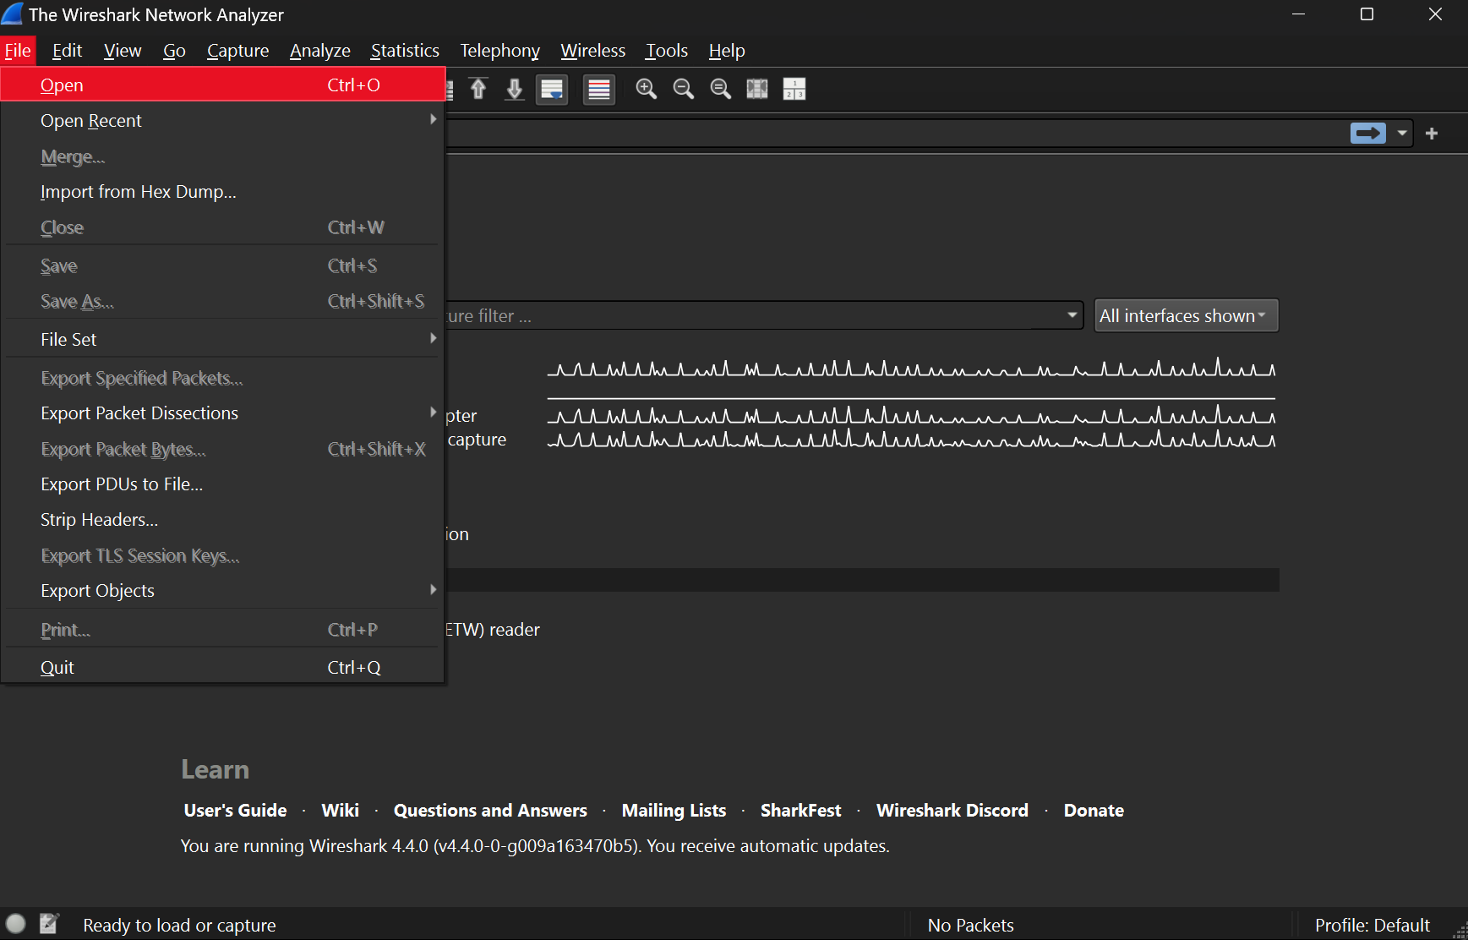The height and width of the screenshot is (940, 1468).
Task: Click the Learn heading
Action: (215, 769)
